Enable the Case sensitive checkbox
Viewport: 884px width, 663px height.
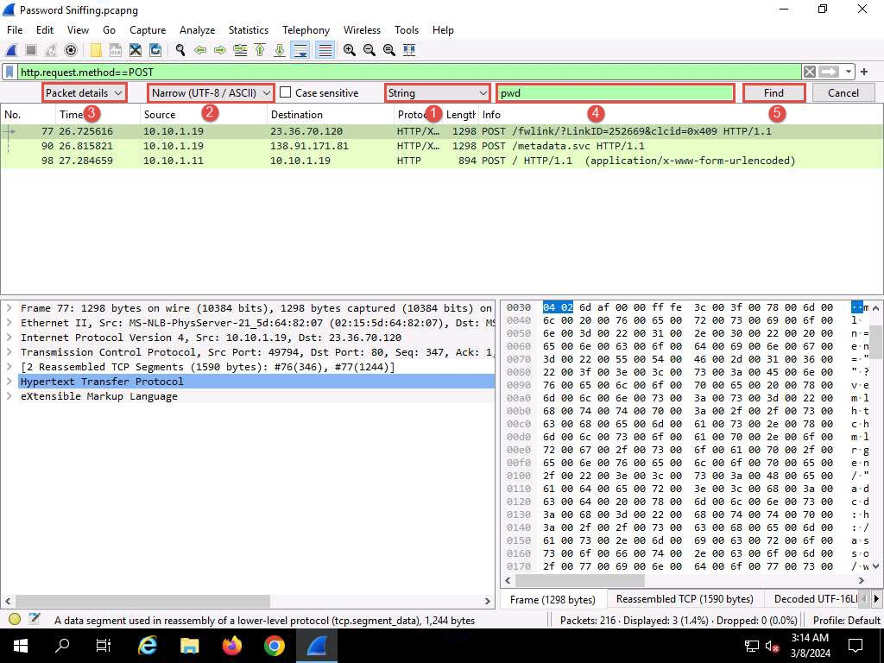pos(286,93)
